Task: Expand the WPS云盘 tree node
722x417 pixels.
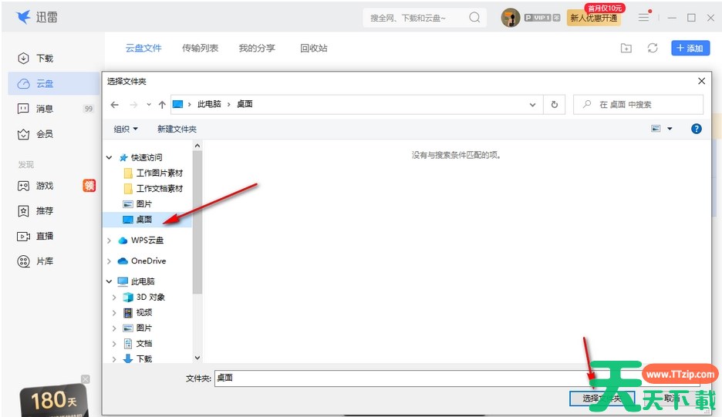Action: pyautogui.click(x=109, y=240)
